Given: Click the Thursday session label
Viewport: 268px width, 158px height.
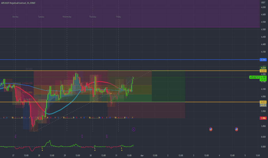Looking at the screenshot, I should (93, 17).
